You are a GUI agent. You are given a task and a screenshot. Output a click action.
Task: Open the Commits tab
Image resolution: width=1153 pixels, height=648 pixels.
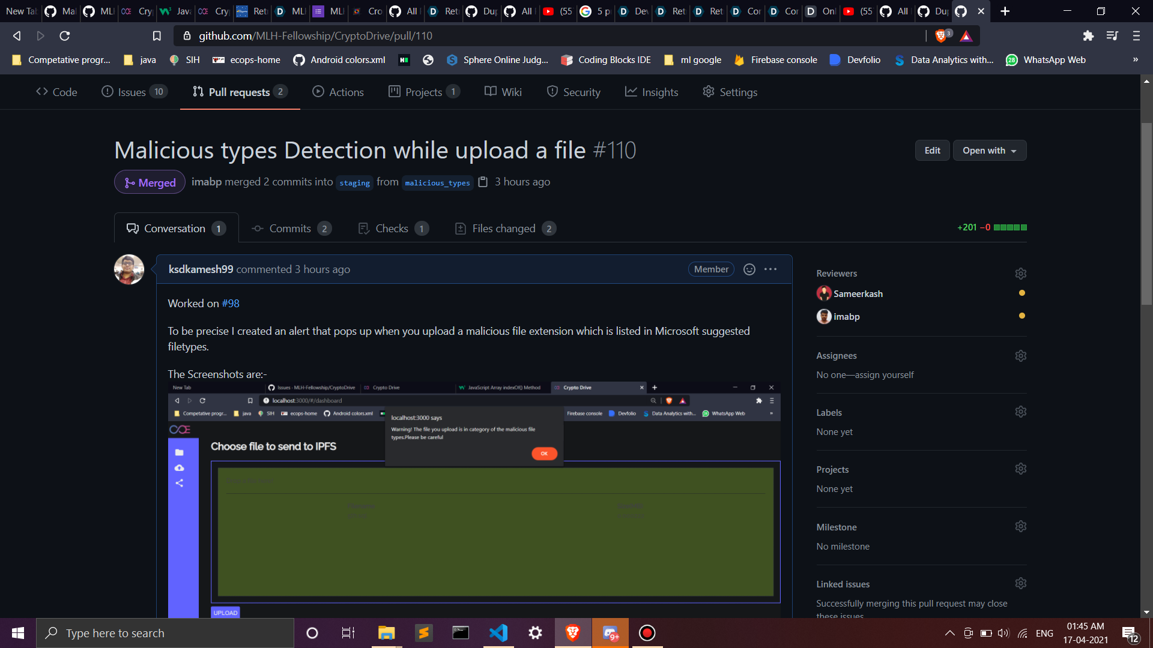pos(290,229)
